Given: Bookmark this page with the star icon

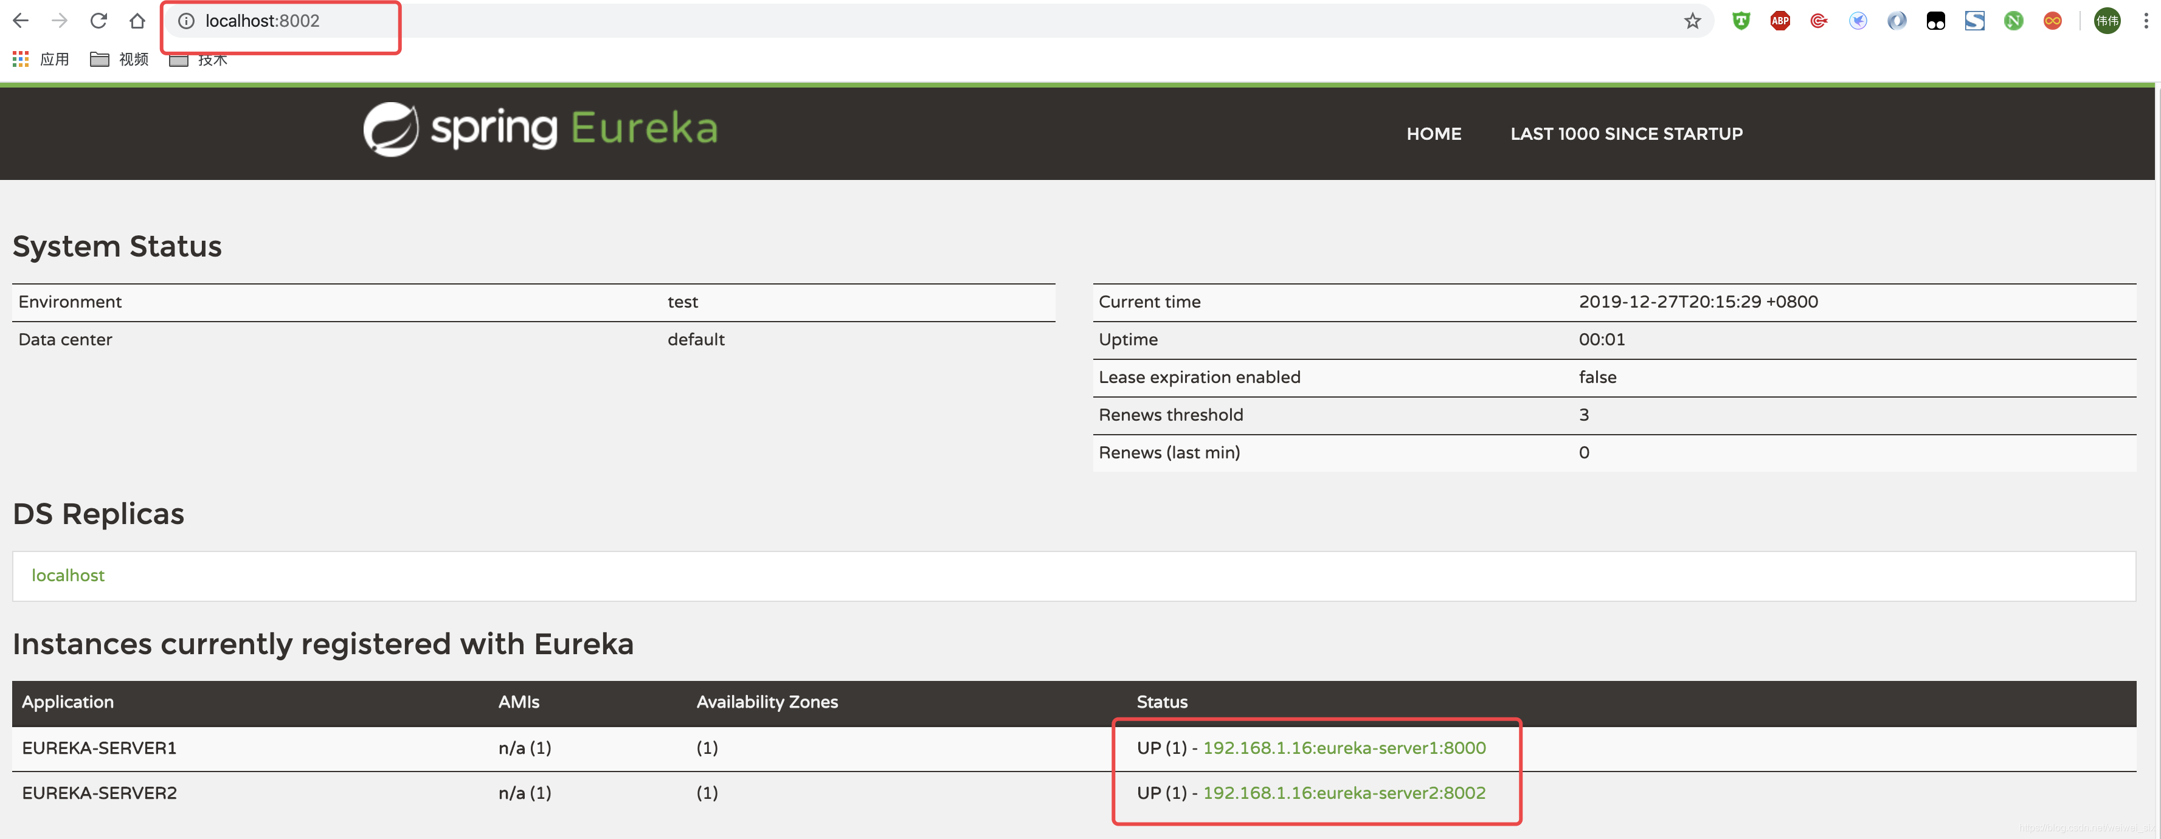Looking at the screenshot, I should [1692, 21].
